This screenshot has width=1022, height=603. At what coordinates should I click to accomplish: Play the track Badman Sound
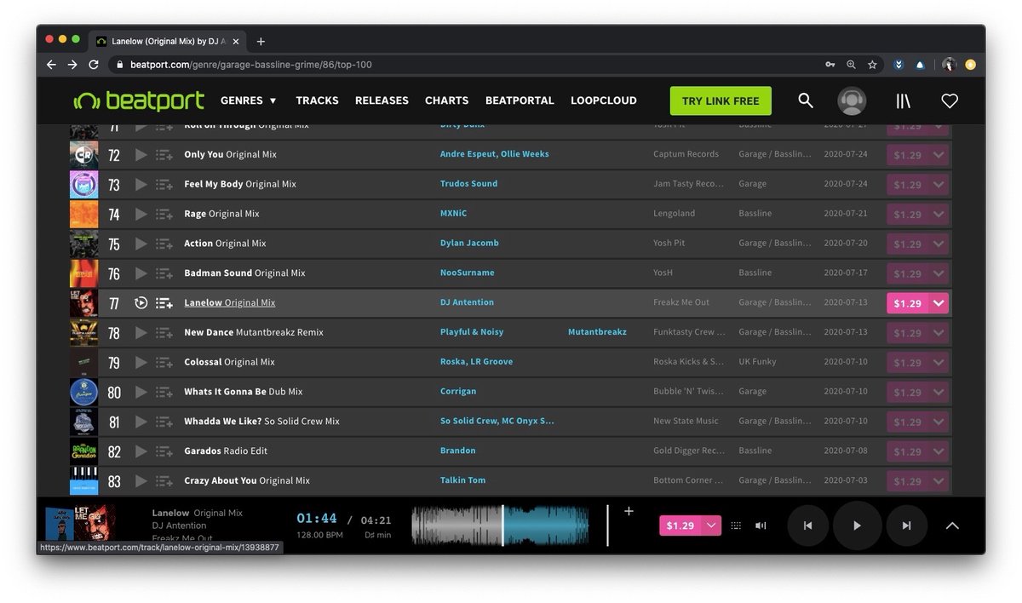click(x=141, y=273)
